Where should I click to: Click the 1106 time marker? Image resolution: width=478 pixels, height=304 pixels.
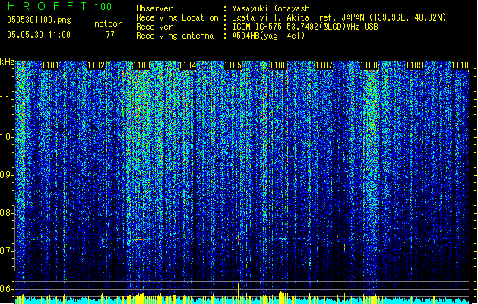(279, 65)
